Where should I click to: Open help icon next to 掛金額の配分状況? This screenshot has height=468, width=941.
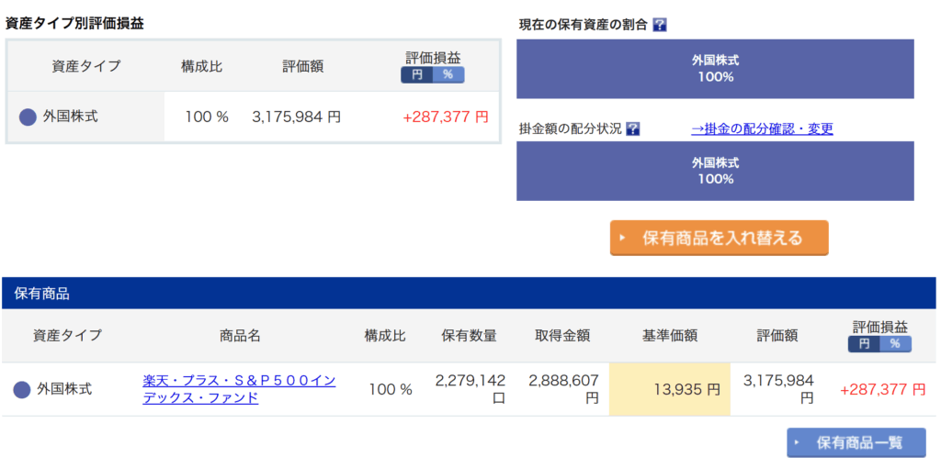(x=632, y=128)
